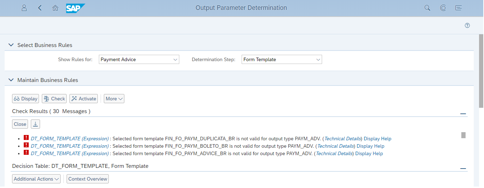
Task: Open the Show Rules for dropdown
Action: [139, 59]
